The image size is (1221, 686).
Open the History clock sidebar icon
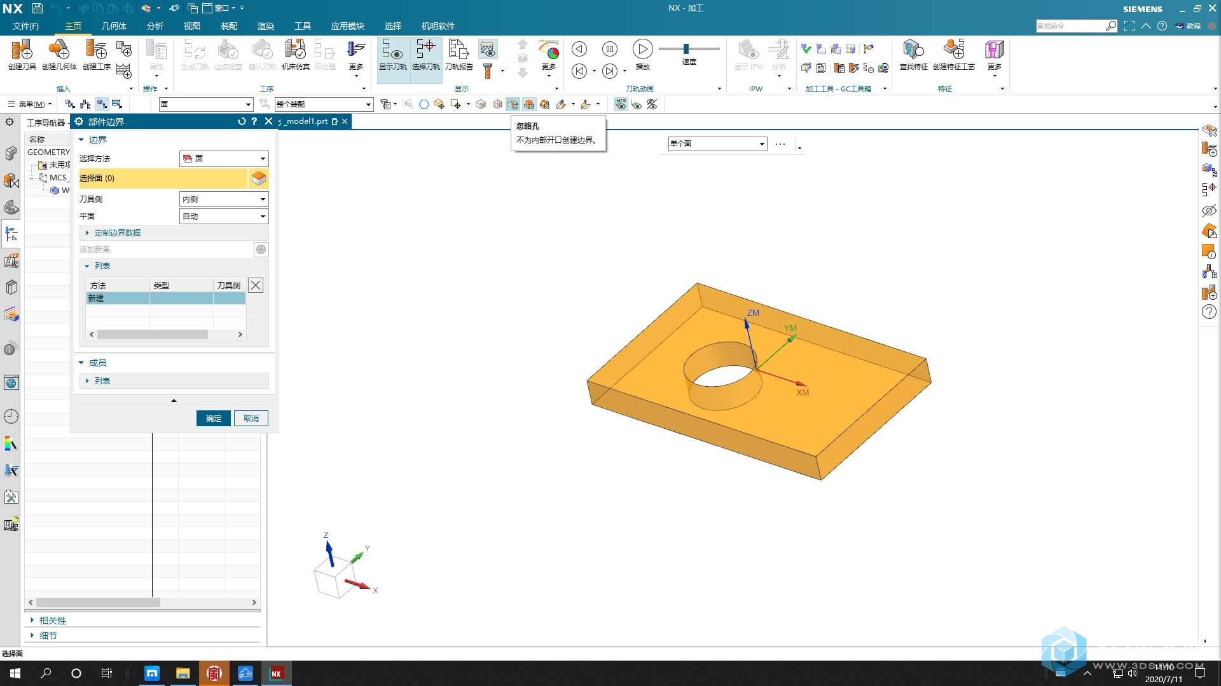(x=11, y=417)
